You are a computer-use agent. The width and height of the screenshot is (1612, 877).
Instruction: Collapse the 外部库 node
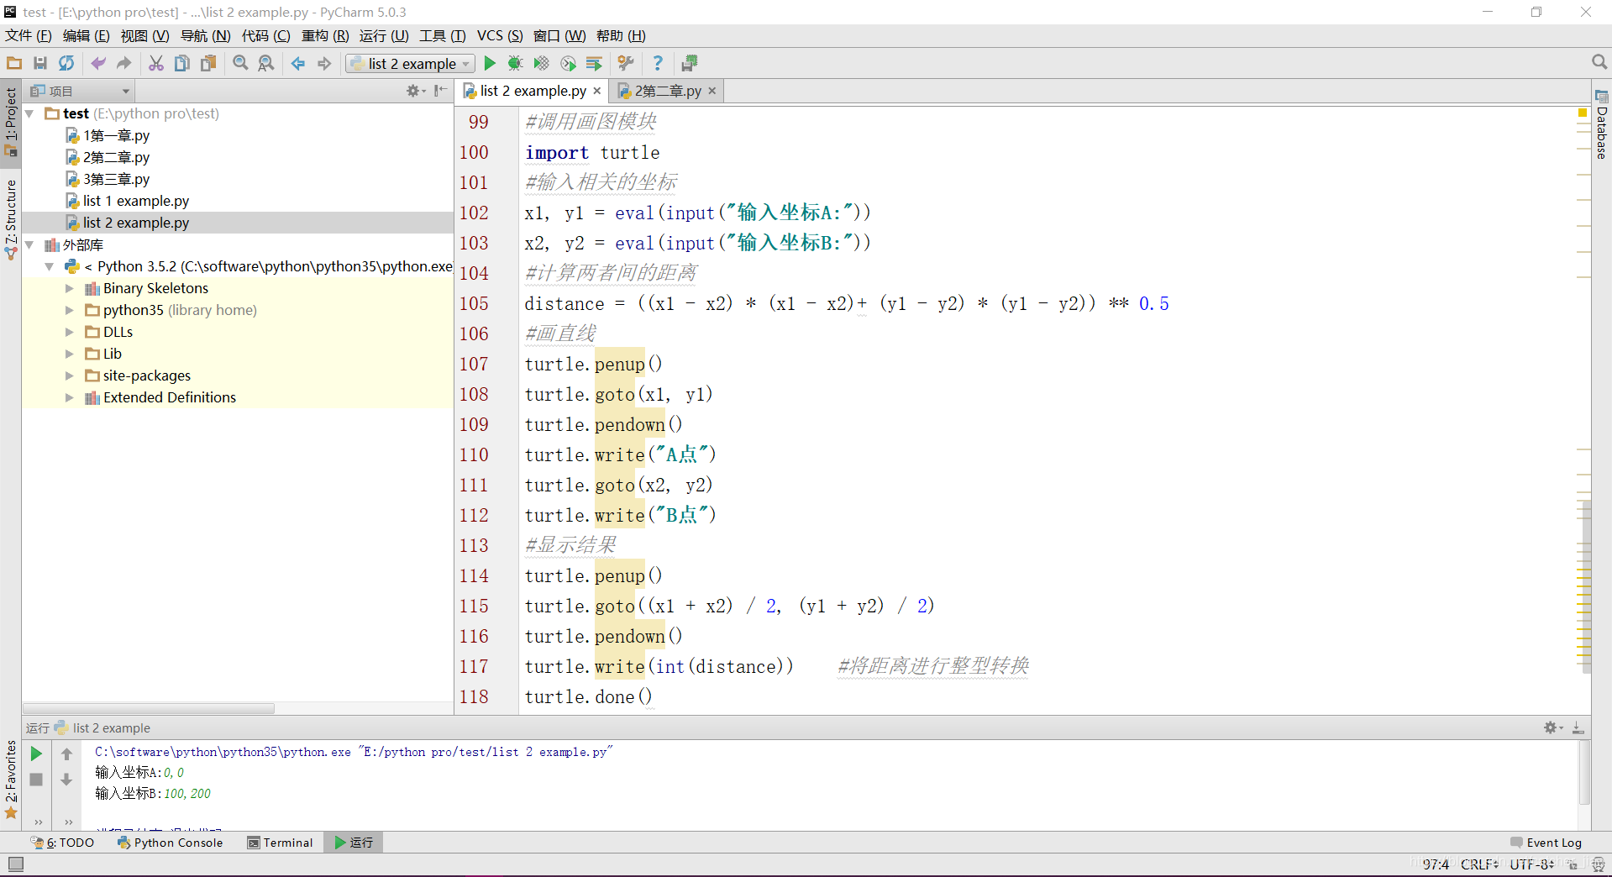click(31, 244)
